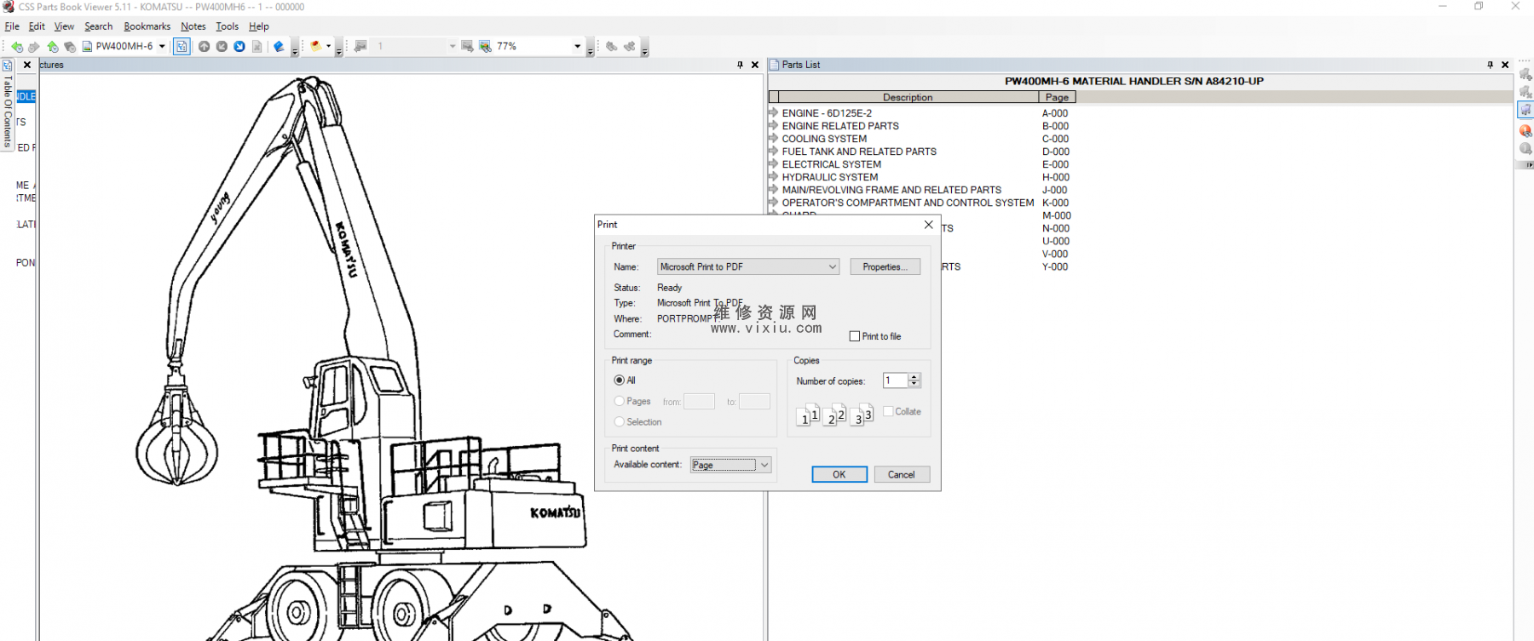This screenshot has width=1534, height=641.
Task: Click the highlighted shopping cart icon
Action: (1525, 110)
